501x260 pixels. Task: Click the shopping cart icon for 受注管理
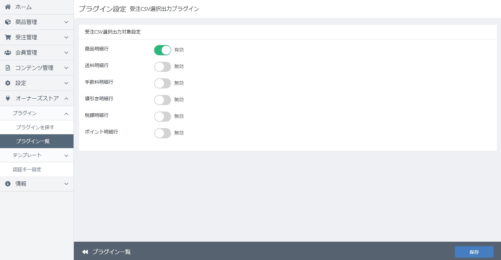pyautogui.click(x=8, y=37)
